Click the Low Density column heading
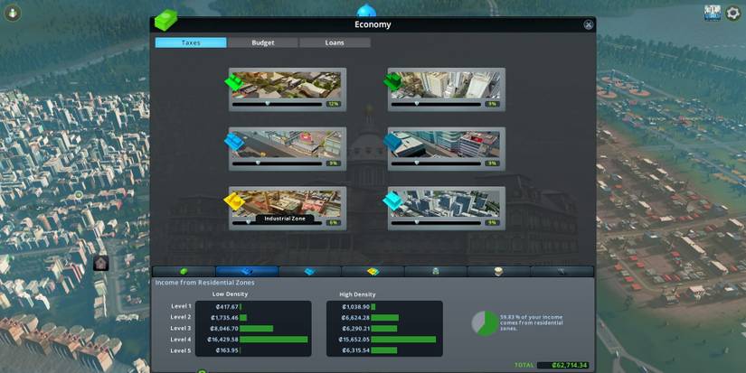The height and width of the screenshot is (373, 746). click(x=230, y=294)
